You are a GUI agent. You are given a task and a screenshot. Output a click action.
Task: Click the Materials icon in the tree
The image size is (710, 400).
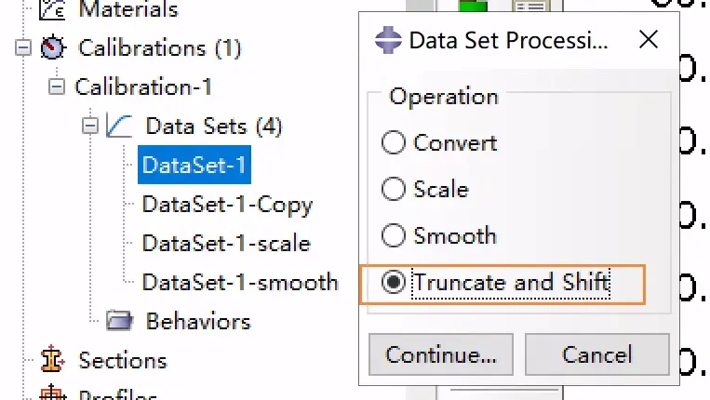pos(52,9)
